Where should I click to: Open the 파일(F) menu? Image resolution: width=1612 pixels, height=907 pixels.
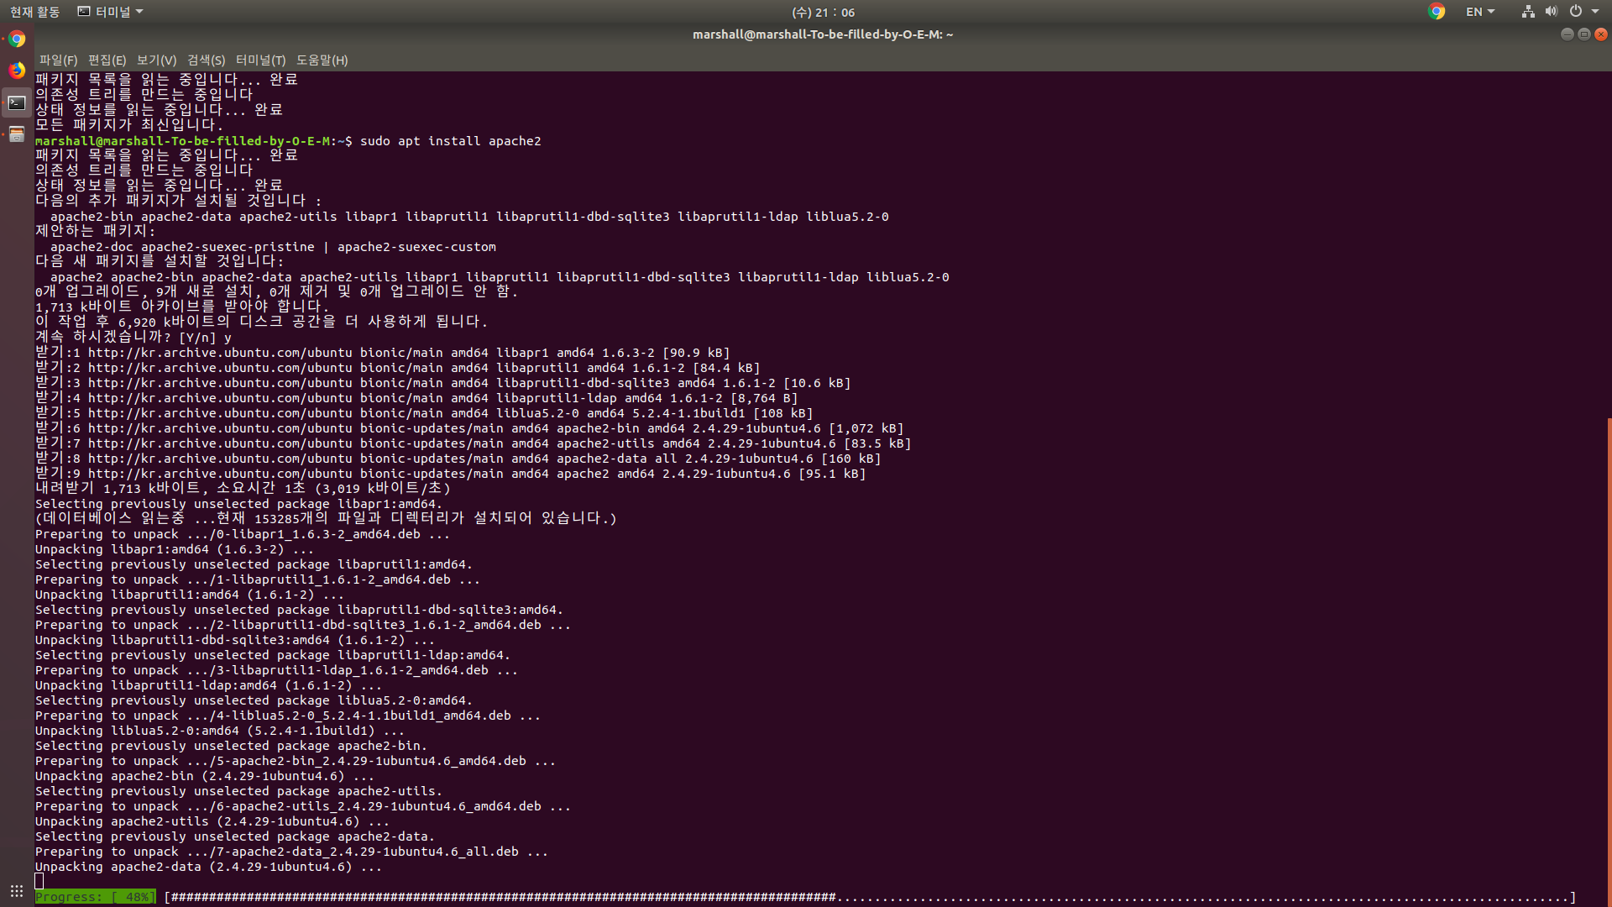click(x=58, y=60)
